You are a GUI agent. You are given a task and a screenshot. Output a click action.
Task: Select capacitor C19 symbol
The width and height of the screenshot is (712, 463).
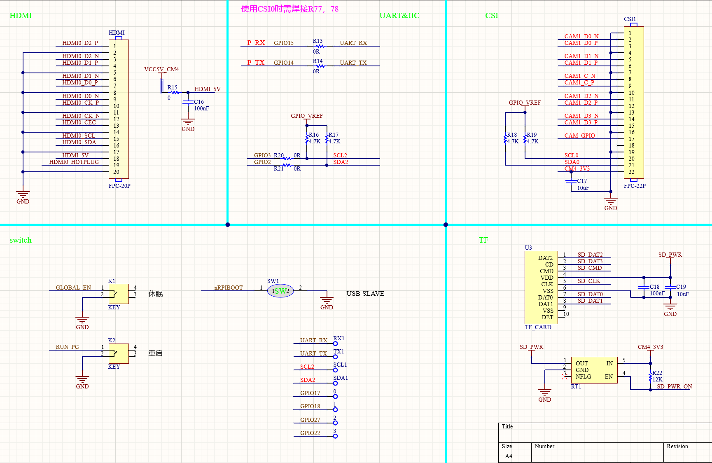pos(670,287)
